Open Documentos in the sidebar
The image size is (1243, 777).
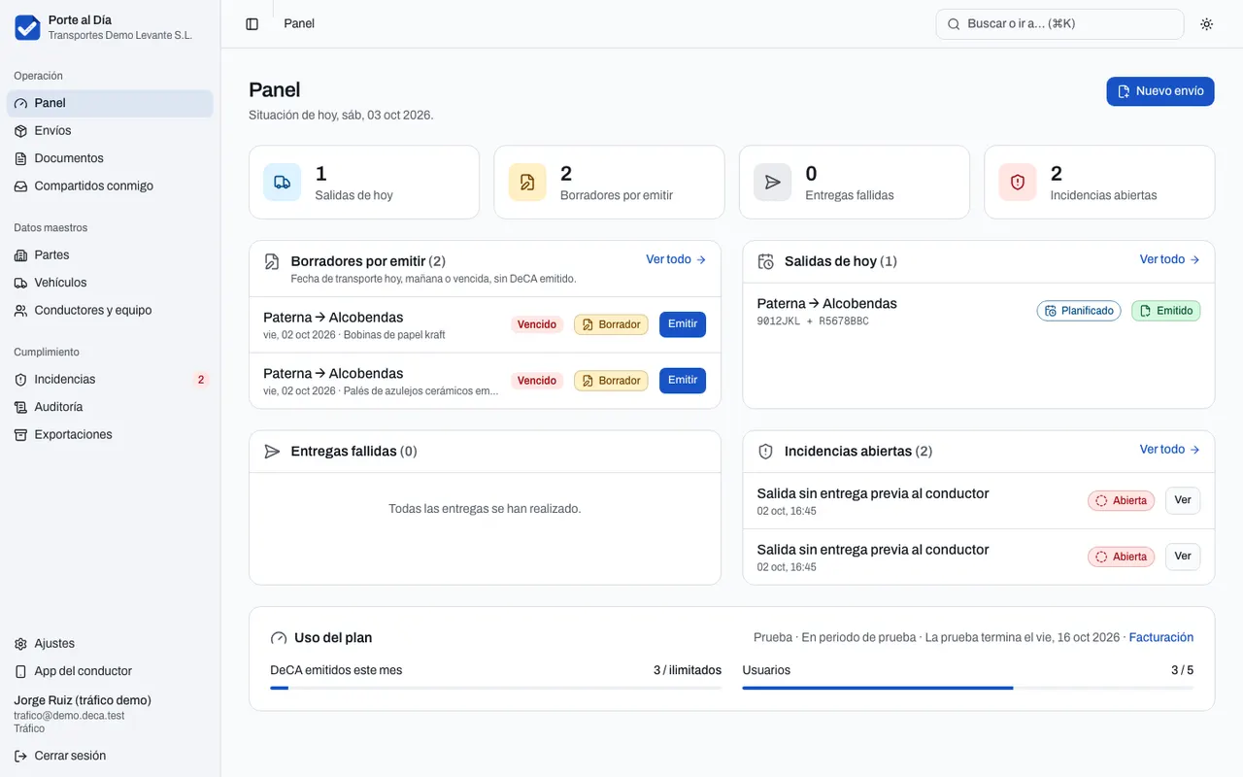point(110,158)
